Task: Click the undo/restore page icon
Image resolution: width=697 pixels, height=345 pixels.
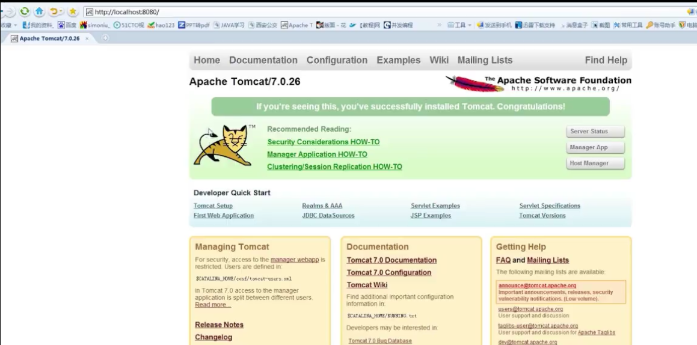Action: pos(54,11)
